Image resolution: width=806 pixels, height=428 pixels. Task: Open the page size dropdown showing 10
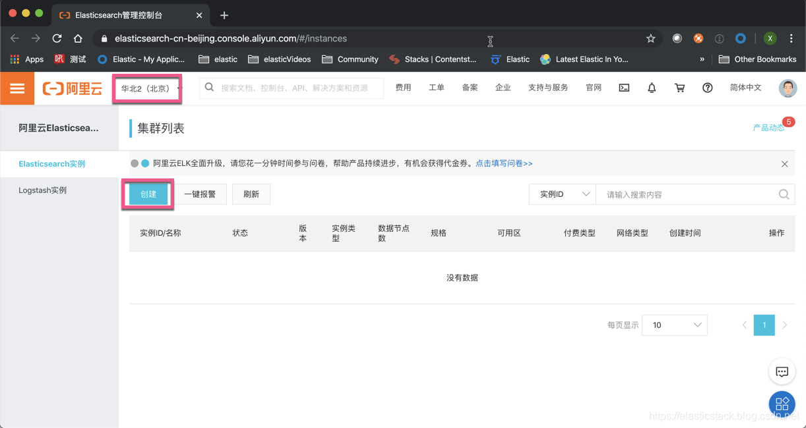674,325
